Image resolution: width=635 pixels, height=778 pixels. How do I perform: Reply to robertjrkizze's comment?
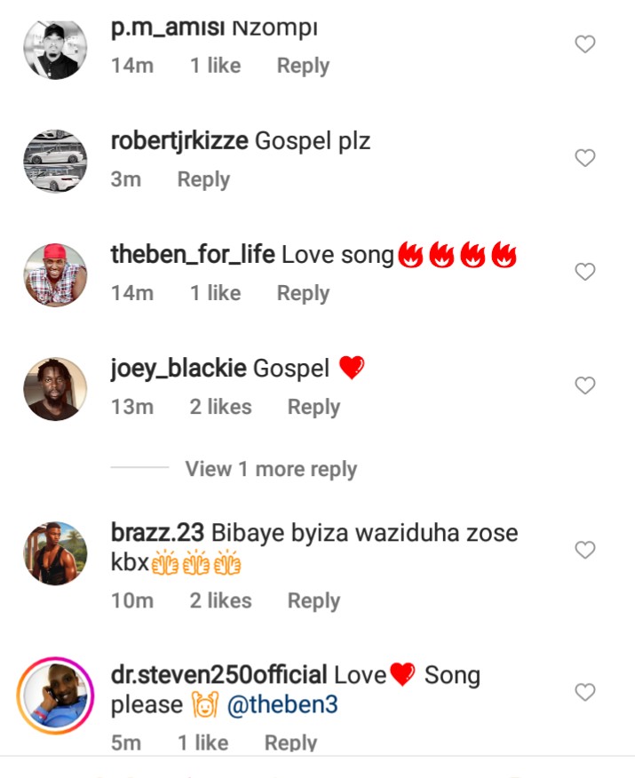coord(203,179)
